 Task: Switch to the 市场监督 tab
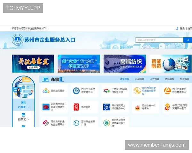170,79
